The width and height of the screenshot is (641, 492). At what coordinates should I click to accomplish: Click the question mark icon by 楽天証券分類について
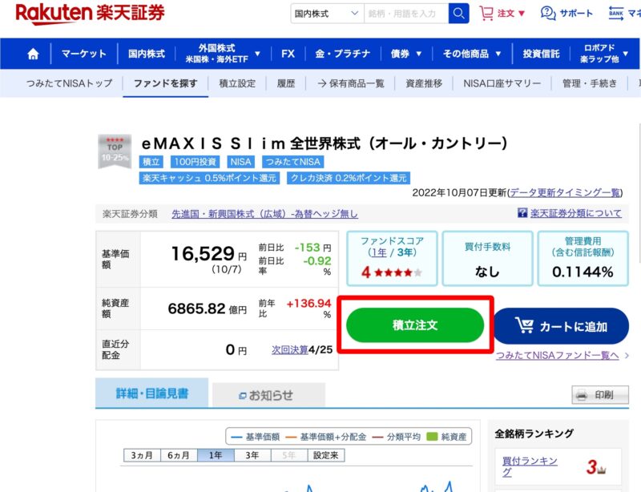522,212
